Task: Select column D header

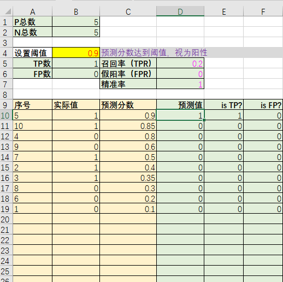Action: pos(180,11)
